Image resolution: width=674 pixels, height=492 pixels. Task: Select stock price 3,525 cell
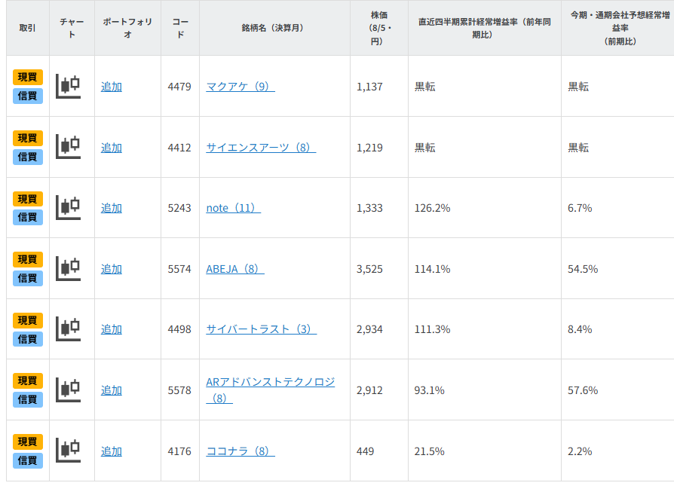click(379, 269)
